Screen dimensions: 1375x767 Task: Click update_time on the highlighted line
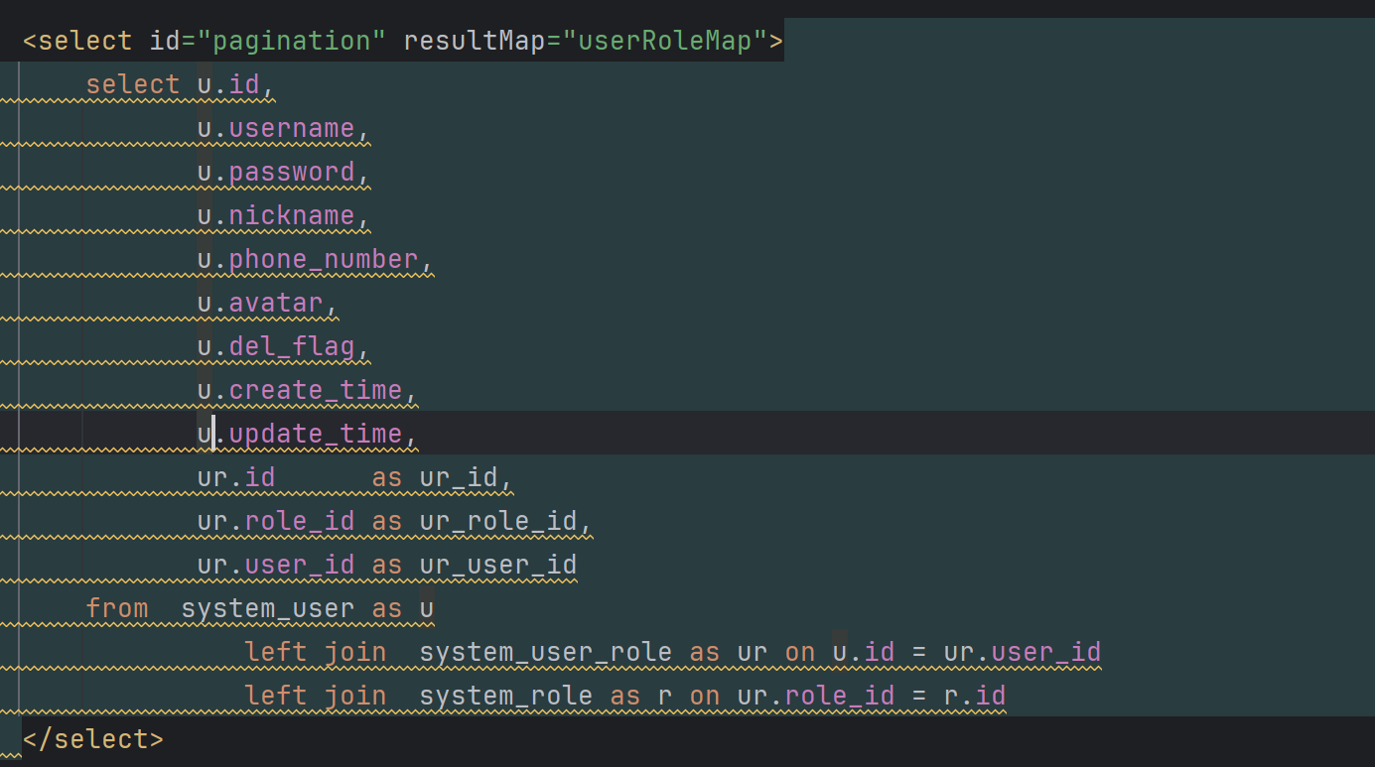(x=315, y=435)
